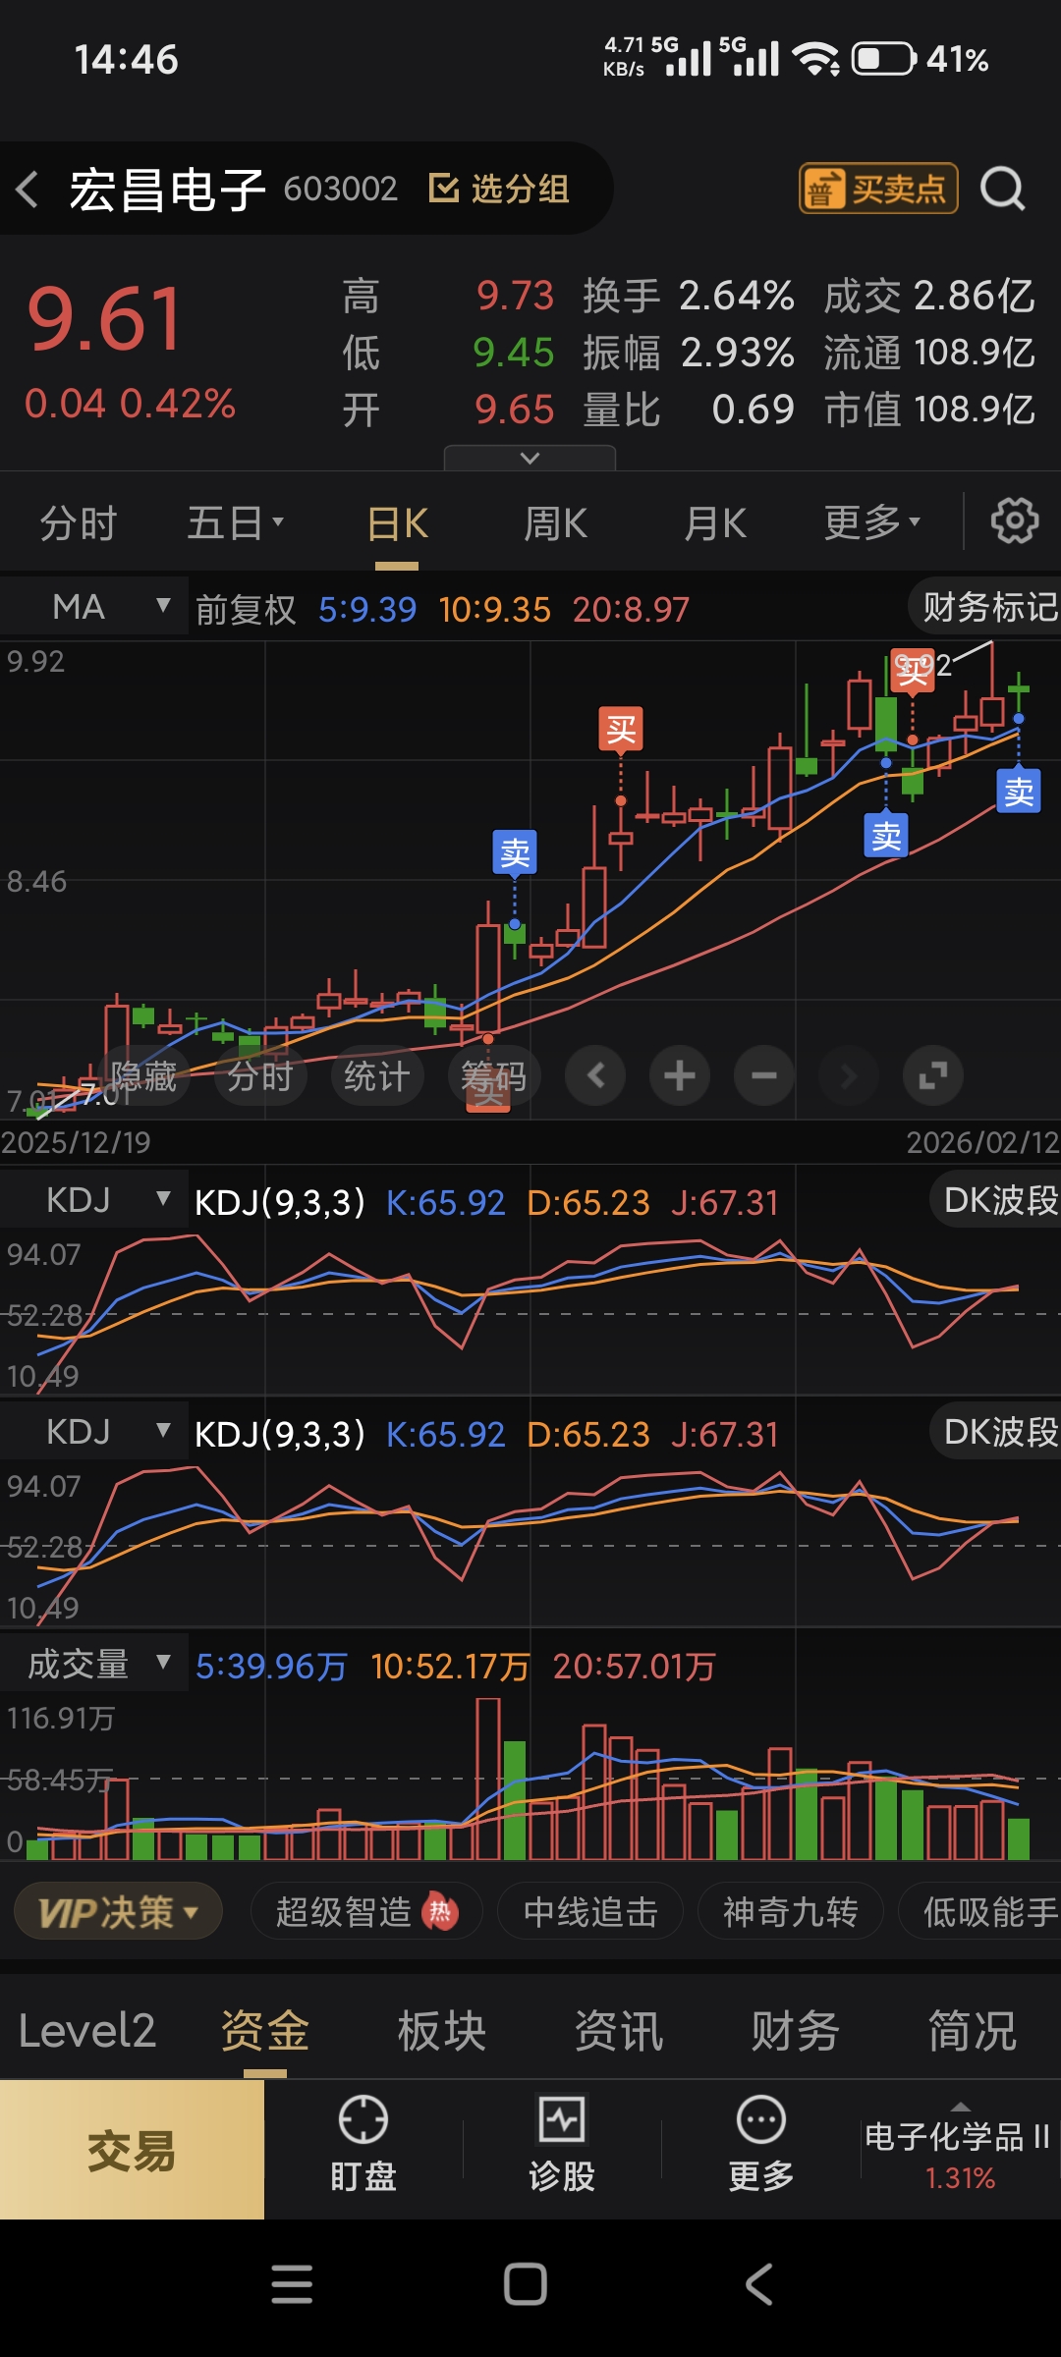The image size is (1061, 2357).
Task: Pan chart right with the arrow button
Action: [849, 1075]
